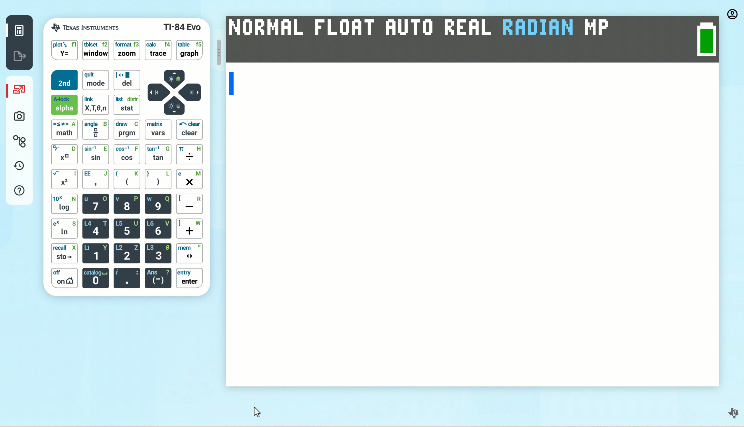Click the right arrow on the directional pad

[x=190, y=92]
